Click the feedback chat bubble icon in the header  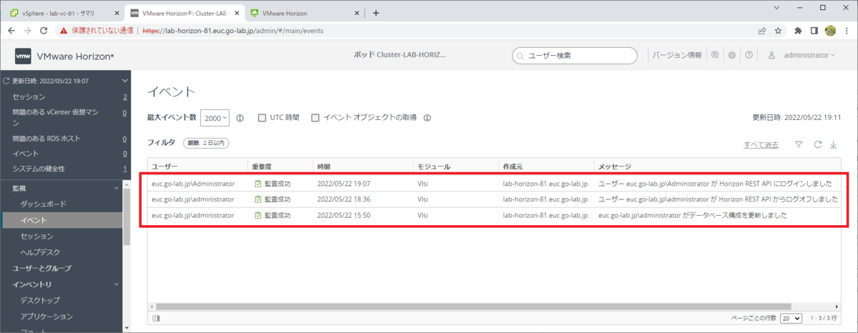(714, 55)
